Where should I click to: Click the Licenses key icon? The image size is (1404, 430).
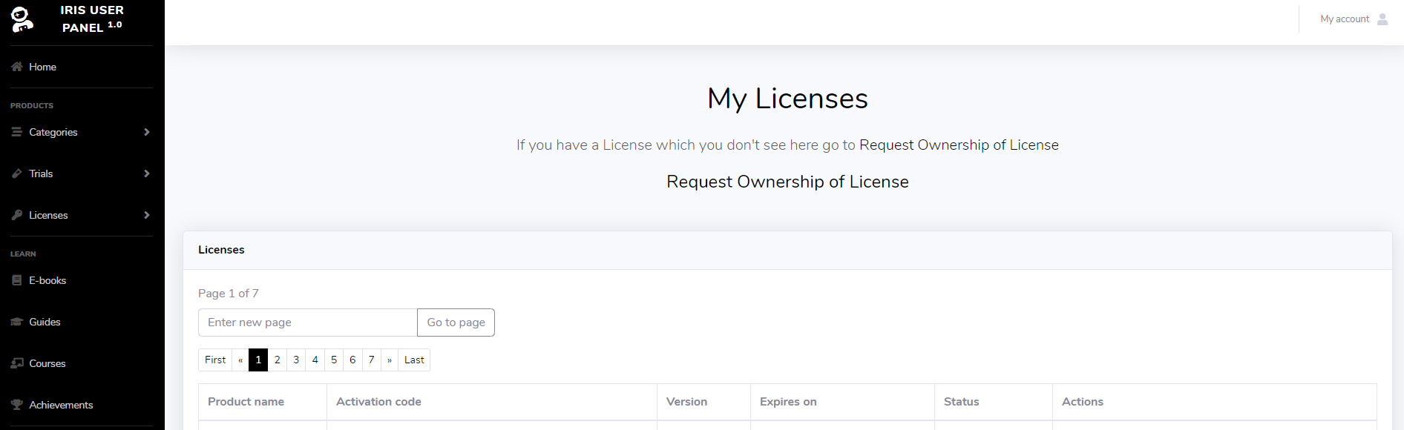pos(17,215)
